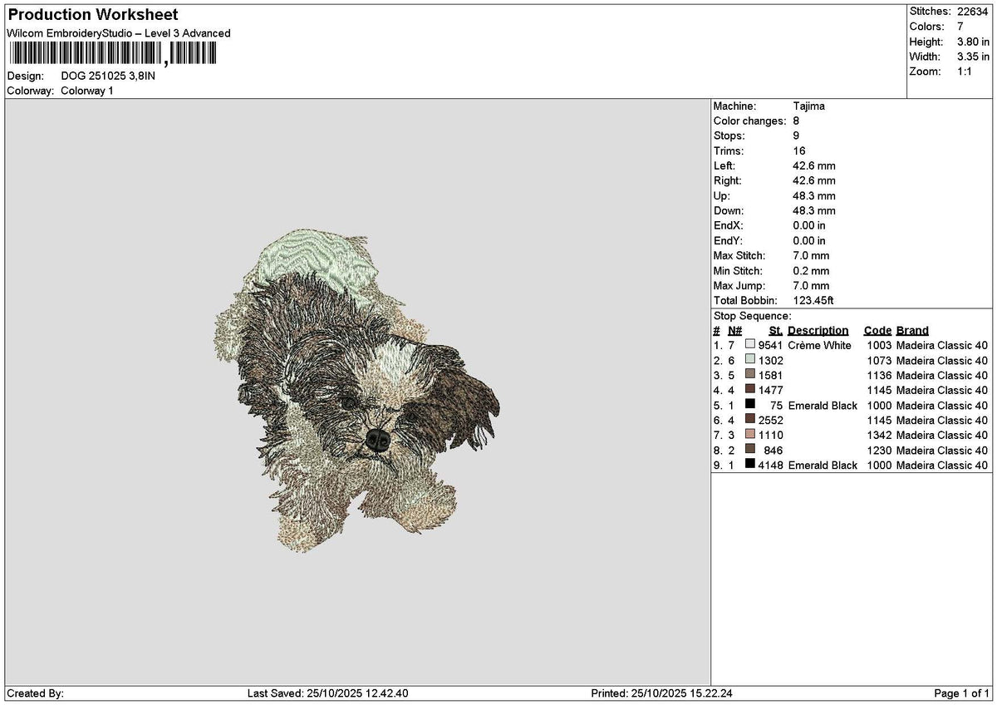Click thread code 1342 in stop 7
Screen dimensions: 997x705
click(879, 435)
